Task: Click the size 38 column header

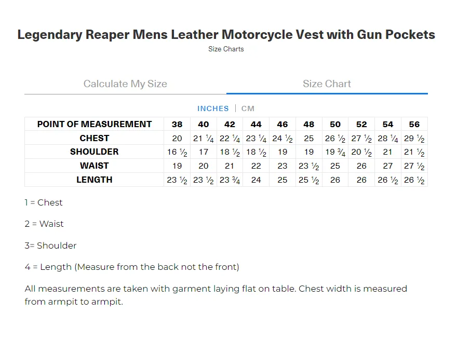Action: tap(177, 125)
